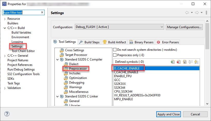Click the back navigation arrow icon

coord(187,13)
